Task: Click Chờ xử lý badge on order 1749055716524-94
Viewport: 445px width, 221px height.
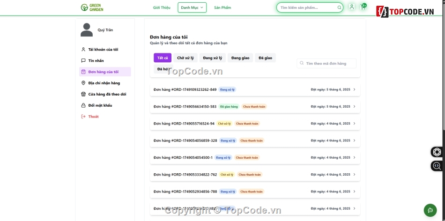Action: coord(224,124)
